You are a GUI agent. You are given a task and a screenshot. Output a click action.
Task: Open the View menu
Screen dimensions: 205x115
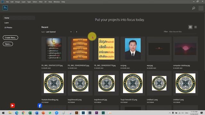(x=50, y=2)
